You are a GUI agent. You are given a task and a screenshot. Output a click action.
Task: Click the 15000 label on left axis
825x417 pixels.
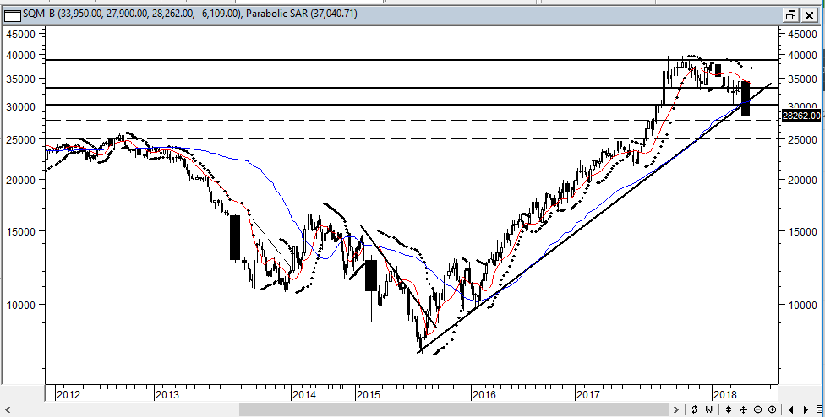click(x=20, y=231)
